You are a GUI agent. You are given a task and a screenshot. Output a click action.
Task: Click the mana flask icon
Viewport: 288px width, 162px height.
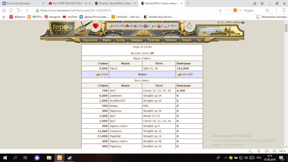pyautogui.click(x=189, y=26)
